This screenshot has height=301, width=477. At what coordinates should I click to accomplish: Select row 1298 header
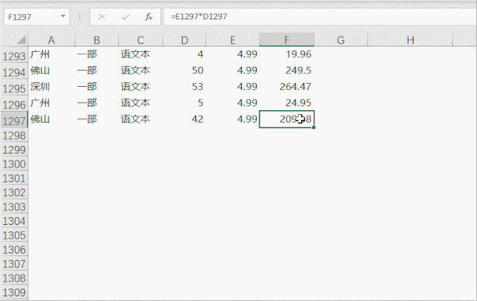[14, 135]
